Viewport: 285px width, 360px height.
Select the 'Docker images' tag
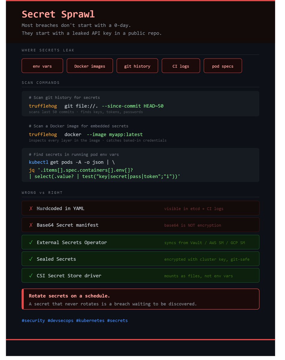click(90, 66)
